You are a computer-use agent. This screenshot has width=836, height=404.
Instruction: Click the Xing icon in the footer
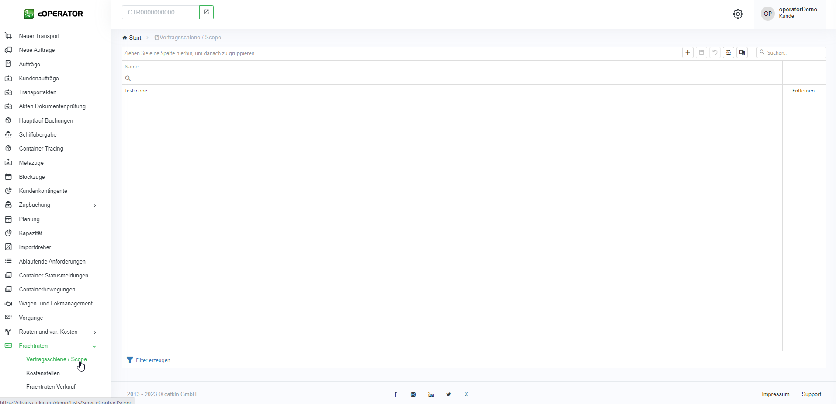pos(466,394)
